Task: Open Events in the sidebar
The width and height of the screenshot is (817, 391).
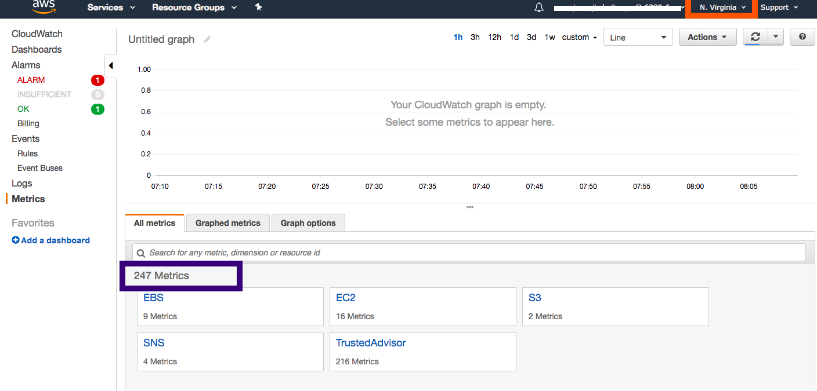Action: click(x=26, y=139)
